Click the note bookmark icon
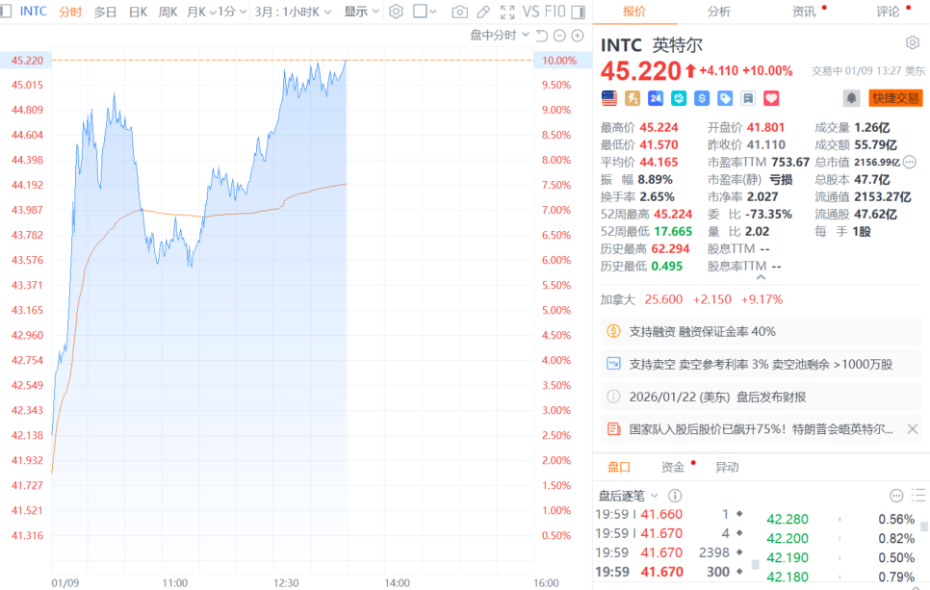The image size is (930, 590). [x=748, y=98]
